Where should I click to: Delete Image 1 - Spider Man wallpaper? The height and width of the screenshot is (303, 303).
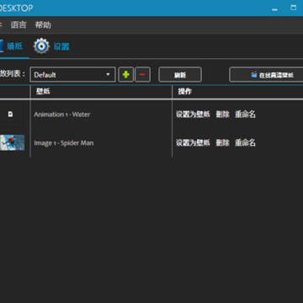pos(223,143)
